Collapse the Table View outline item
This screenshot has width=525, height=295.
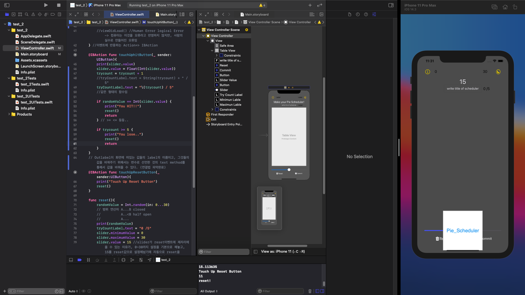212,51
